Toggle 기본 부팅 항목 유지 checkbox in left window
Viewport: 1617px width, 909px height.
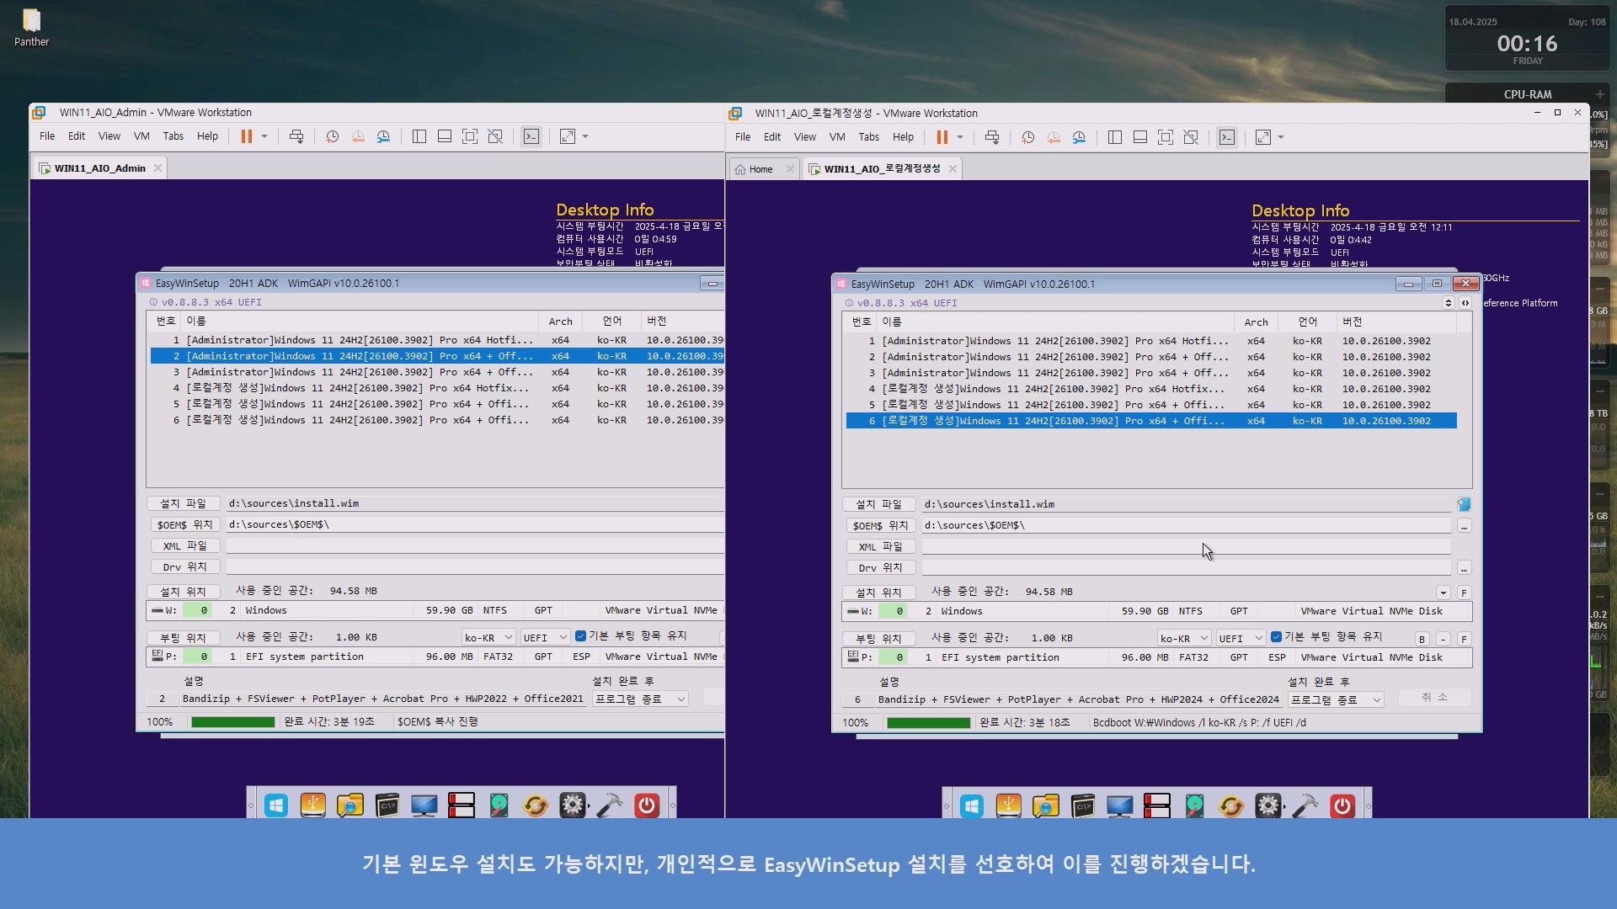(580, 636)
